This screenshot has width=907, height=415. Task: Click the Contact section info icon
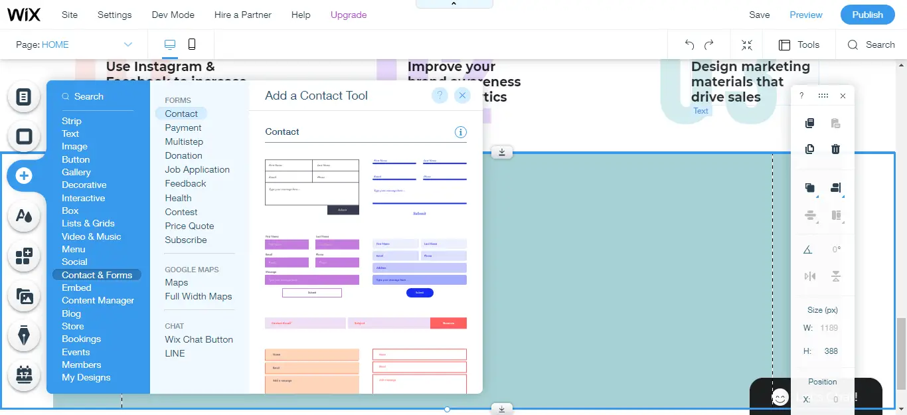(x=461, y=131)
